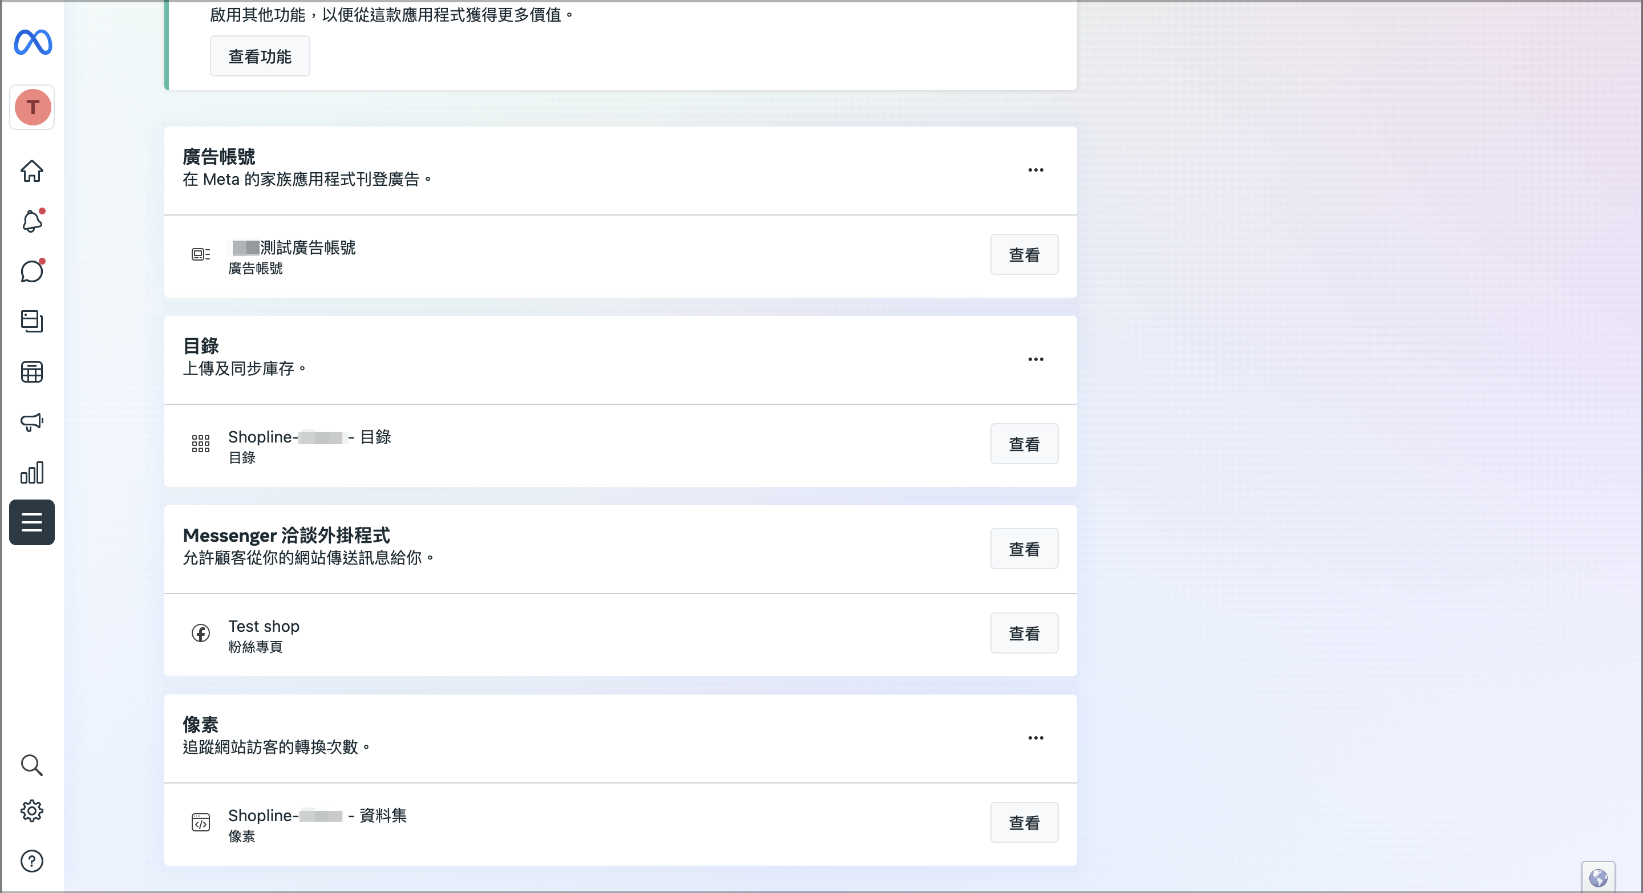The height and width of the screenshot is (893, 1643).
Task: Click the 廣告帳號 section heading
Action: coord(218,156)
